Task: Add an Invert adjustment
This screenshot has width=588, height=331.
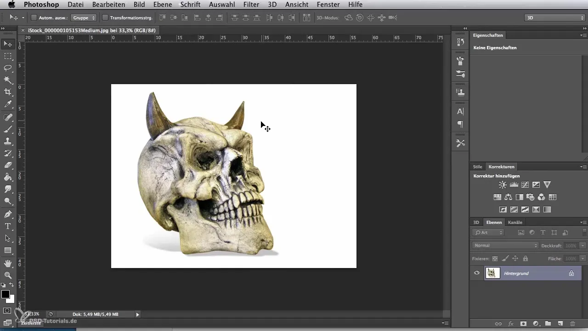Action: pyautogui.click(x=503, y=210)
